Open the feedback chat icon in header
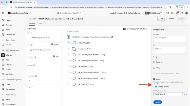 (168, 13)
